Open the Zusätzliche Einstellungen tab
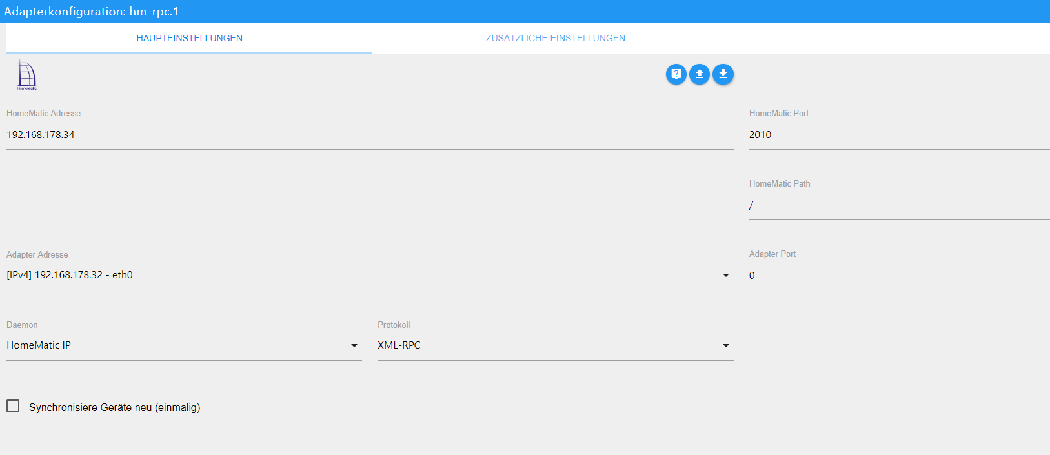The width and height of the screenshot is (1050, 455). [556, 38]
